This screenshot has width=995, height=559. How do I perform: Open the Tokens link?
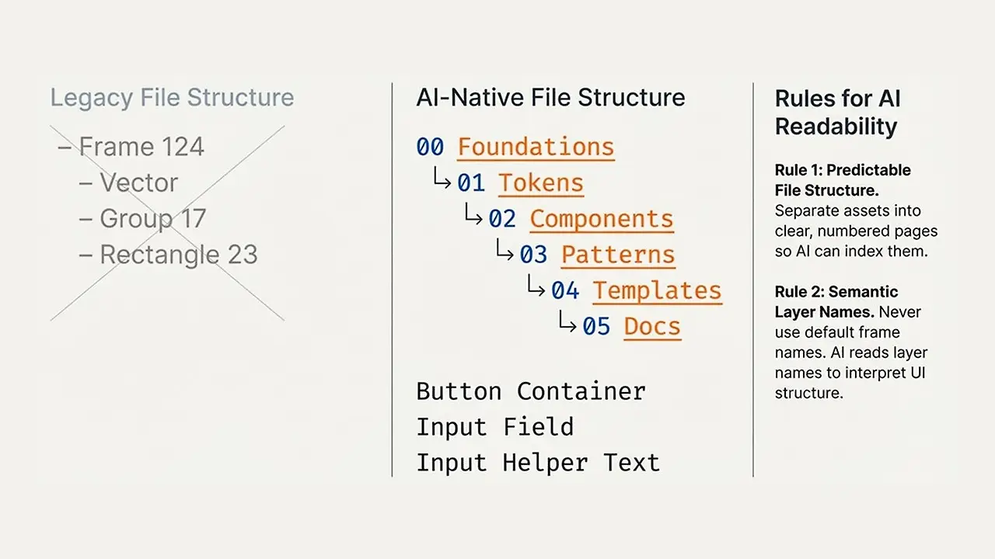click(540, 183)
